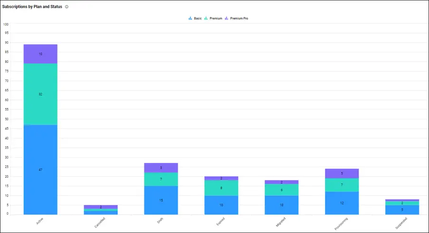Click the Expired x-axis label
The width and height of the screenshot is (429, 233).
click(x=220, y=221)
